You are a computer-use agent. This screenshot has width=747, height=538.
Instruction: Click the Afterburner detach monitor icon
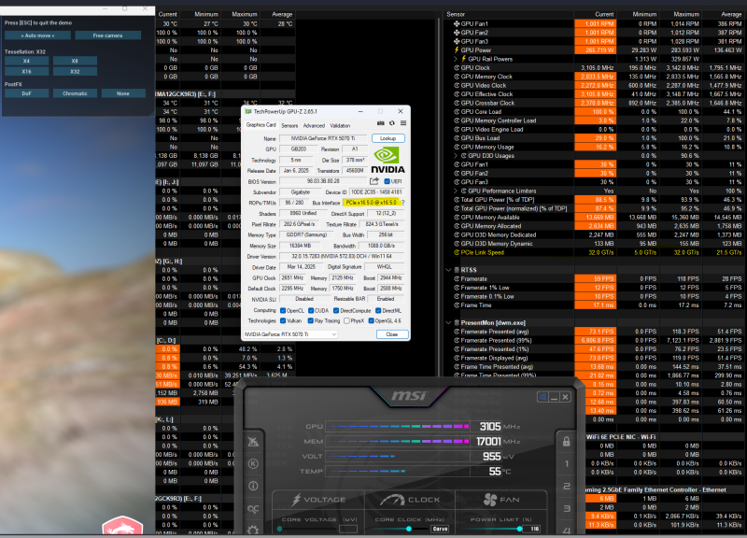[x=253, y=442]
